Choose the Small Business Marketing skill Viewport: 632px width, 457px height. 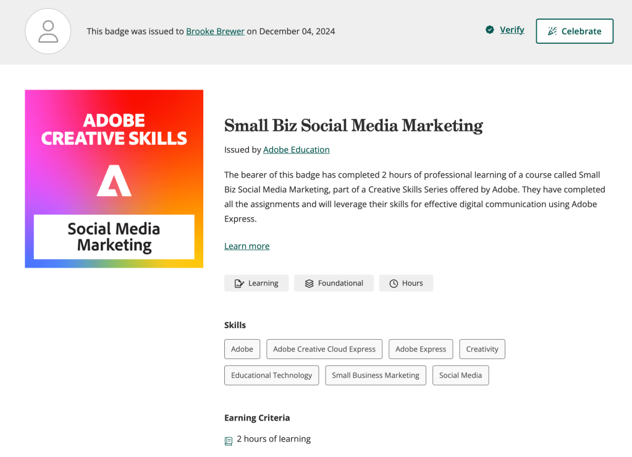(375, 375)
